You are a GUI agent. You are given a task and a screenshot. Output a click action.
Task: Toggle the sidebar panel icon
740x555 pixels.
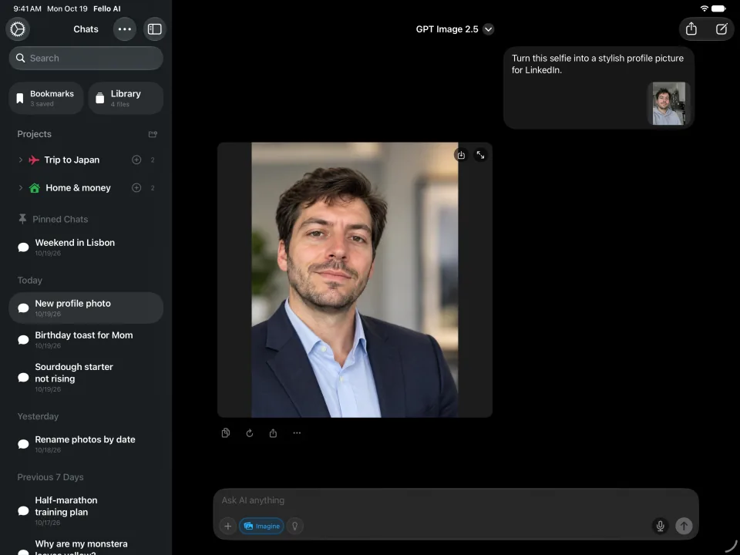(154, 29)
